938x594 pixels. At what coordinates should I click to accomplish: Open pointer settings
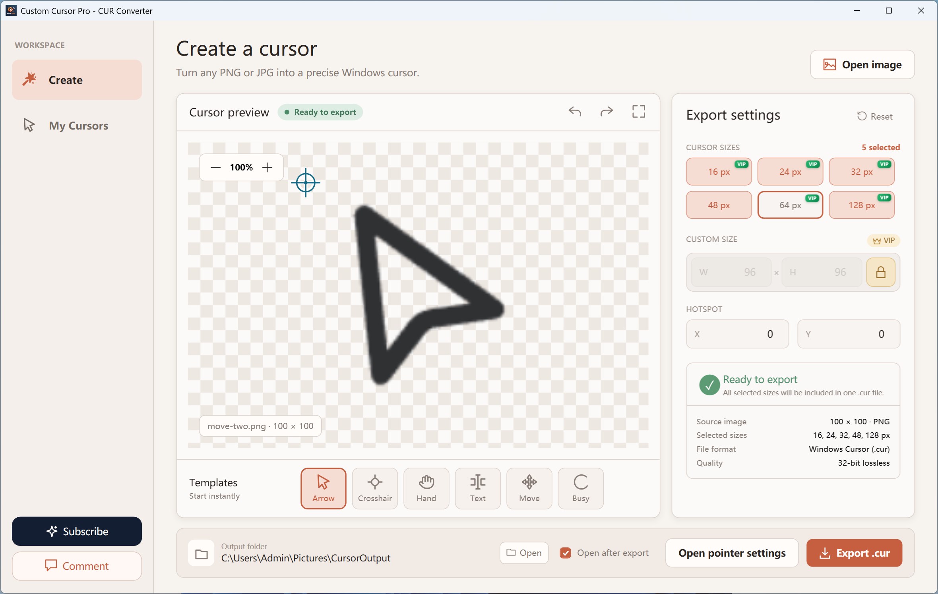732,553
